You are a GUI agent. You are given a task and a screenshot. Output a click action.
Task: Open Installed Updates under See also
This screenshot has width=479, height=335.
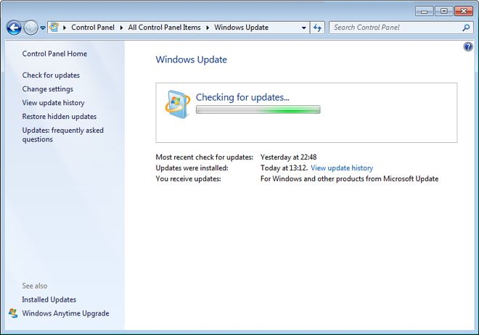[49, 299]
